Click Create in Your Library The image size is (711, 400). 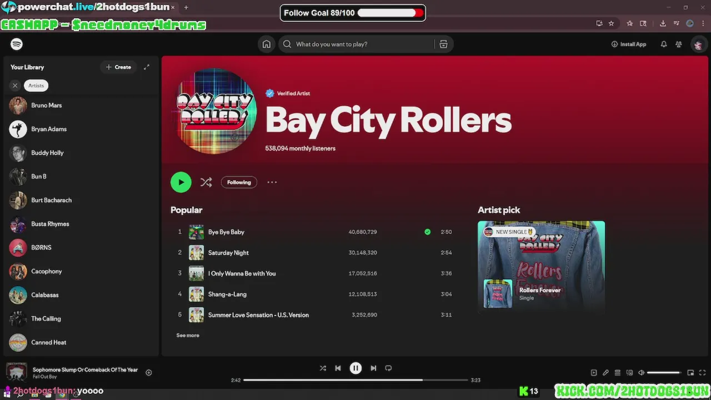118,67
